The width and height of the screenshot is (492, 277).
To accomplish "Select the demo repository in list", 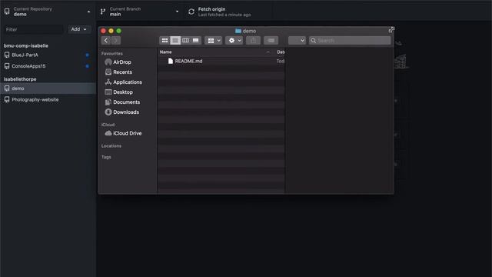I will 48,88.
